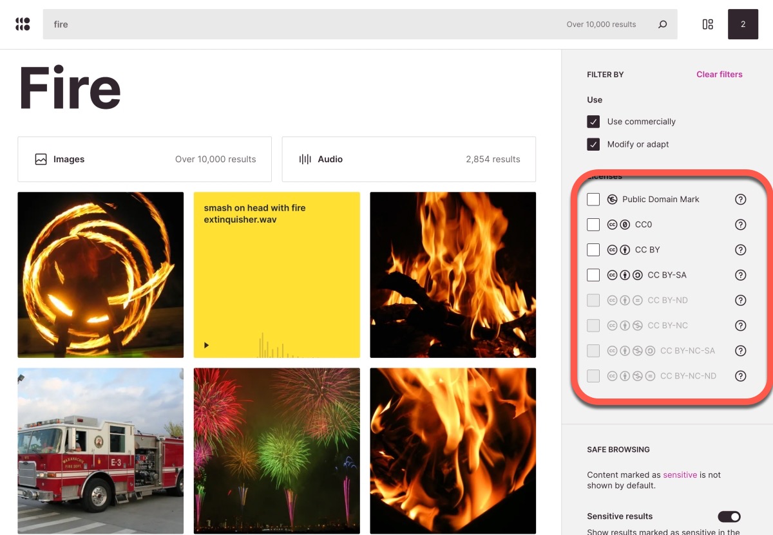
Task: Open the close-up flames image below campfire
Action: (x=453, y=451)
